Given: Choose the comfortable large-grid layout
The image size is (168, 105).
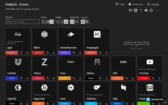Looking at the screenshot, I should pos(83,22).
